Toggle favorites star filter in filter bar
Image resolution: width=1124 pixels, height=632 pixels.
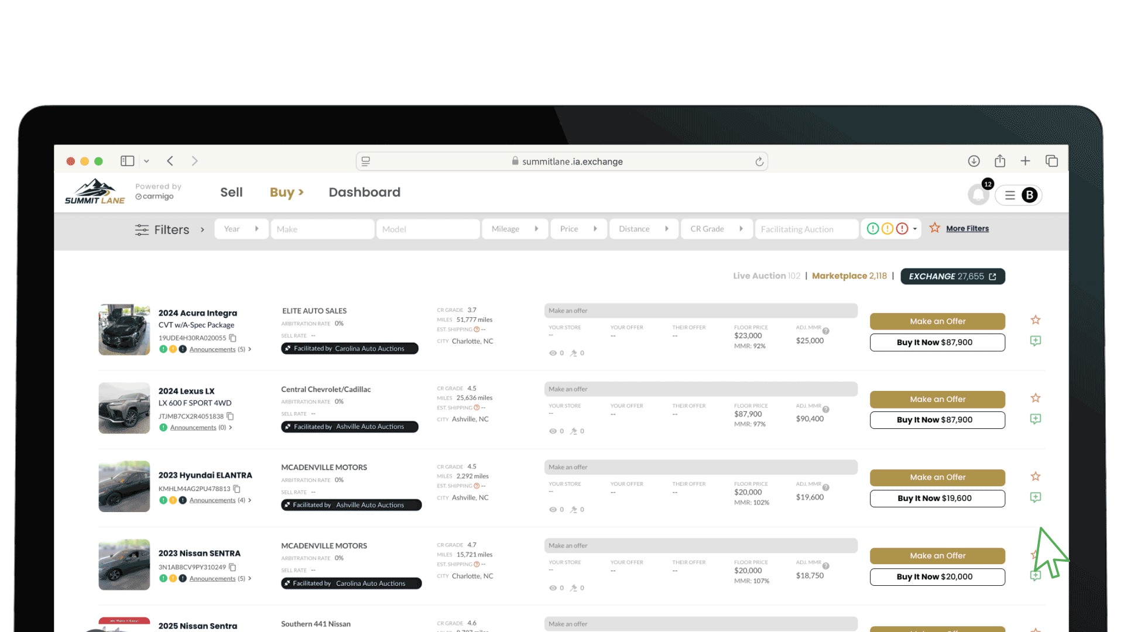point(934,228)
